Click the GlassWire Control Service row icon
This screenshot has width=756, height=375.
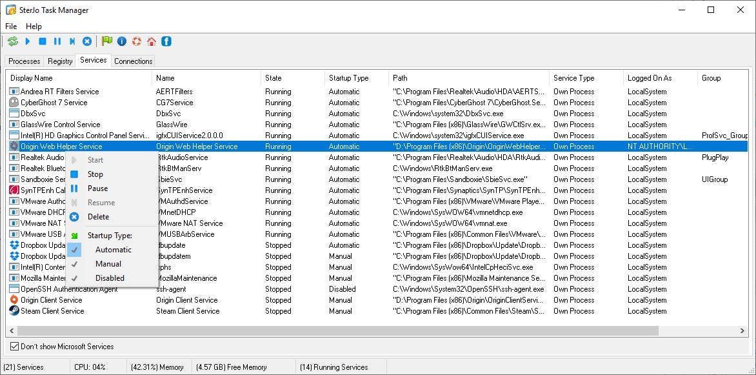14,125
